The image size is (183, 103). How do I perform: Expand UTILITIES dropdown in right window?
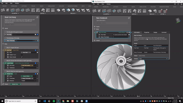[x=163, y=14]
